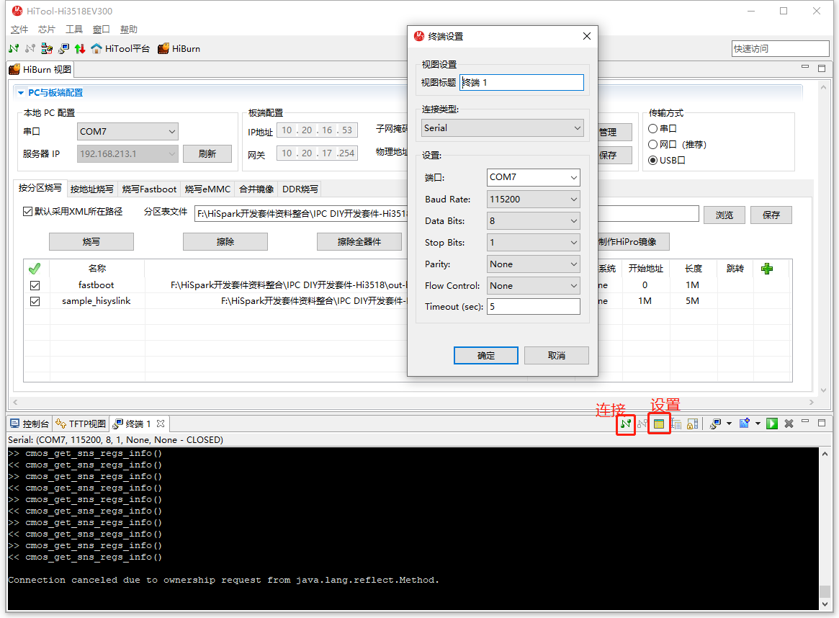The width and height of the screenshot is (839, 618).
Task: Open the network computers icon in the top toolbar
Action: (x=47, y=49)
